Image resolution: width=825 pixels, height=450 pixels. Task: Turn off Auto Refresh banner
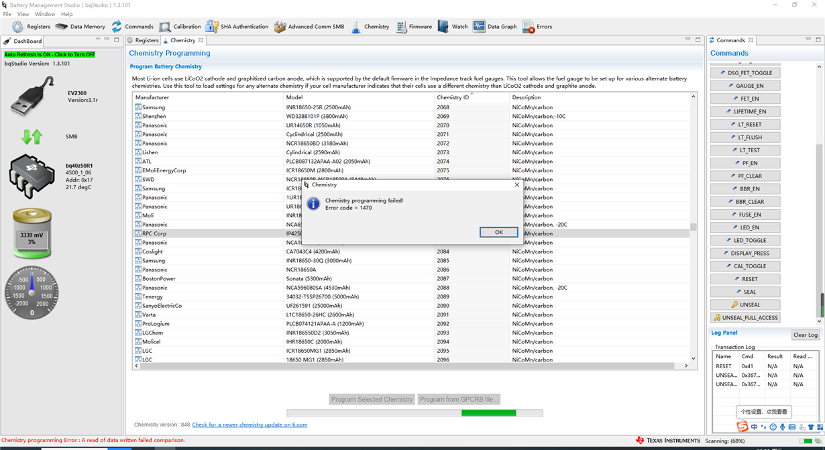point(50,54)
